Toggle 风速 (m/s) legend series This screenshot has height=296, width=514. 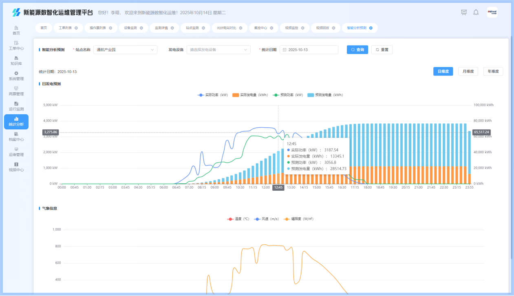267,219
